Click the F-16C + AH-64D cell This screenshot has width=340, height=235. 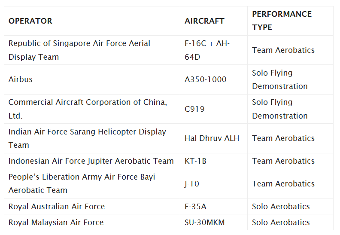(x=207, y=50)
